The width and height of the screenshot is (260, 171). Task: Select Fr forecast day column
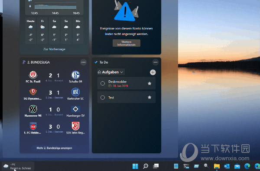coord(42,31)
